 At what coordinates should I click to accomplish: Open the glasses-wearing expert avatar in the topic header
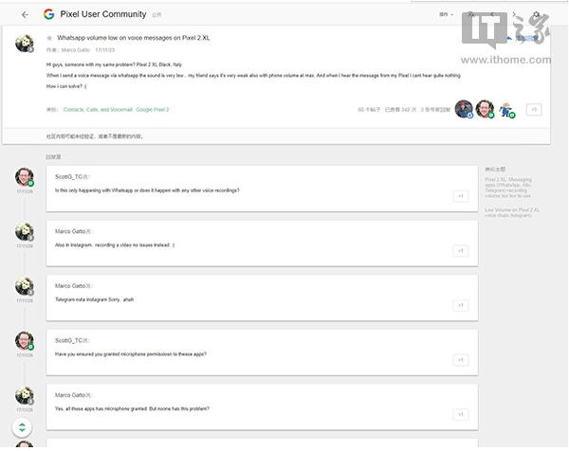click(486, 109)
